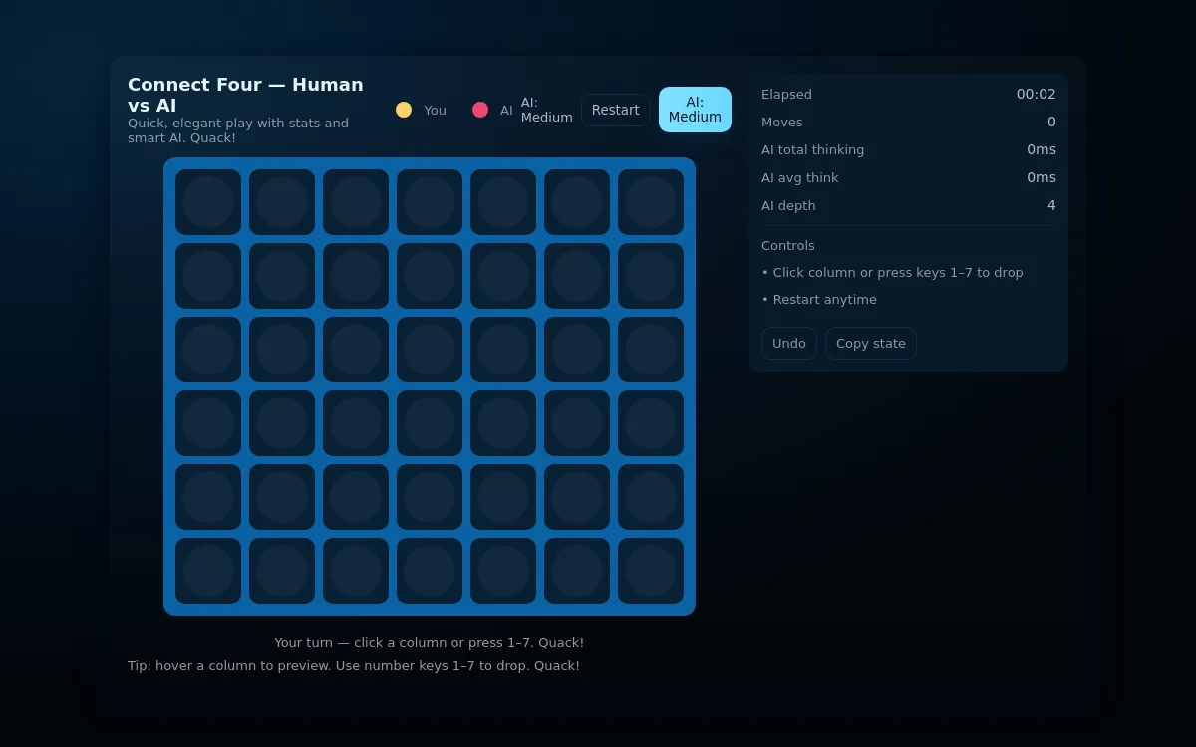Click the top cell of column 6
1196x747 pixels.
click(x=577, y=202)
